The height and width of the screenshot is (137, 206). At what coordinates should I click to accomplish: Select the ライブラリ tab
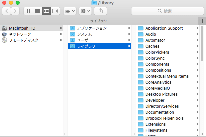(x=99, y=21)
